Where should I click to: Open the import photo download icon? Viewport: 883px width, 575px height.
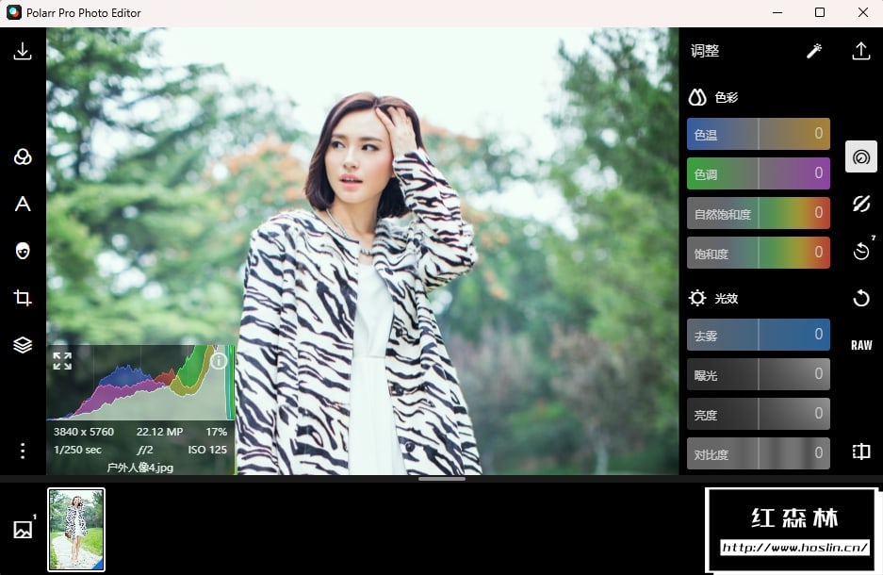(x=23, y=51)
